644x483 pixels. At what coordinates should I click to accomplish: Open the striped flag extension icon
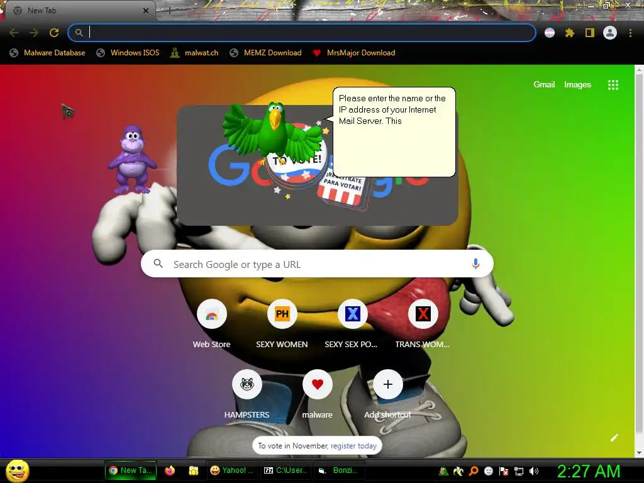pyautogui.click(x=550, y=33)
